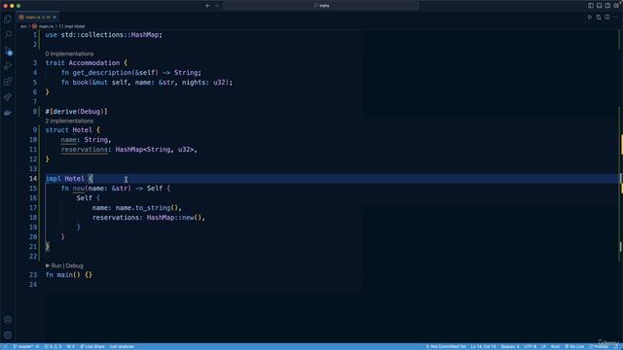The width and height of the screenshot is (623, 350).
Task: Click Go Live in status bar
Action: coord(574,346)
